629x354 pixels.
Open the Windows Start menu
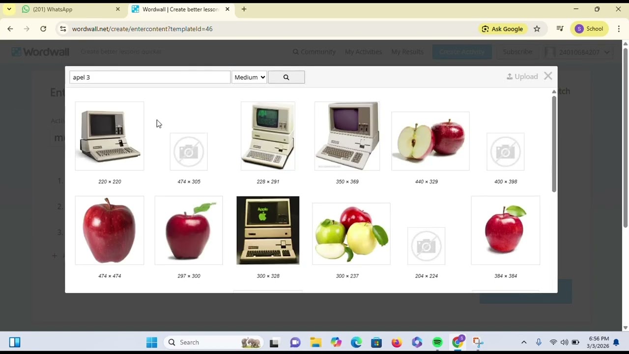[152, 342]
